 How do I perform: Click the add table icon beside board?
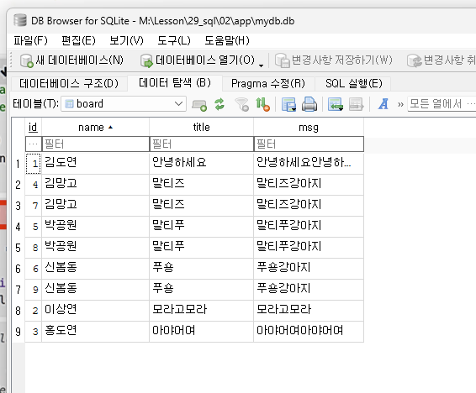[199, 105]
